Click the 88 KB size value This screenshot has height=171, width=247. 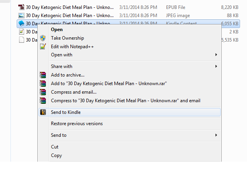point(233,16)
